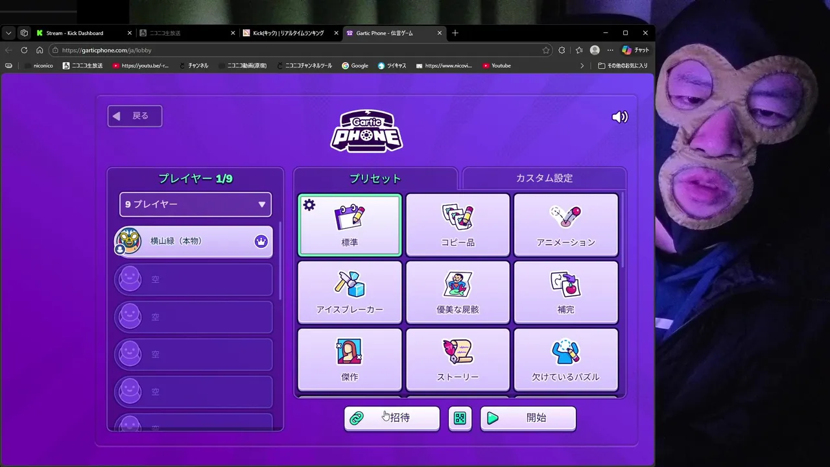
Task: Close the Stream - Kick Dashboard tab
Action: coord(129,33)
